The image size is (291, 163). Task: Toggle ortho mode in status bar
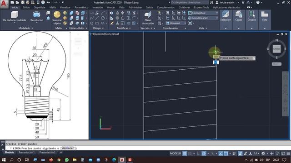tap(199, 153)
